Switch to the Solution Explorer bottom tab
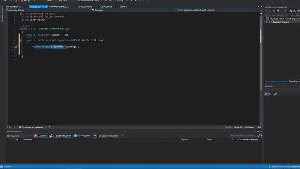Image resolution: width=300 pixels, height=169 pixels. (x=276, y=81)
